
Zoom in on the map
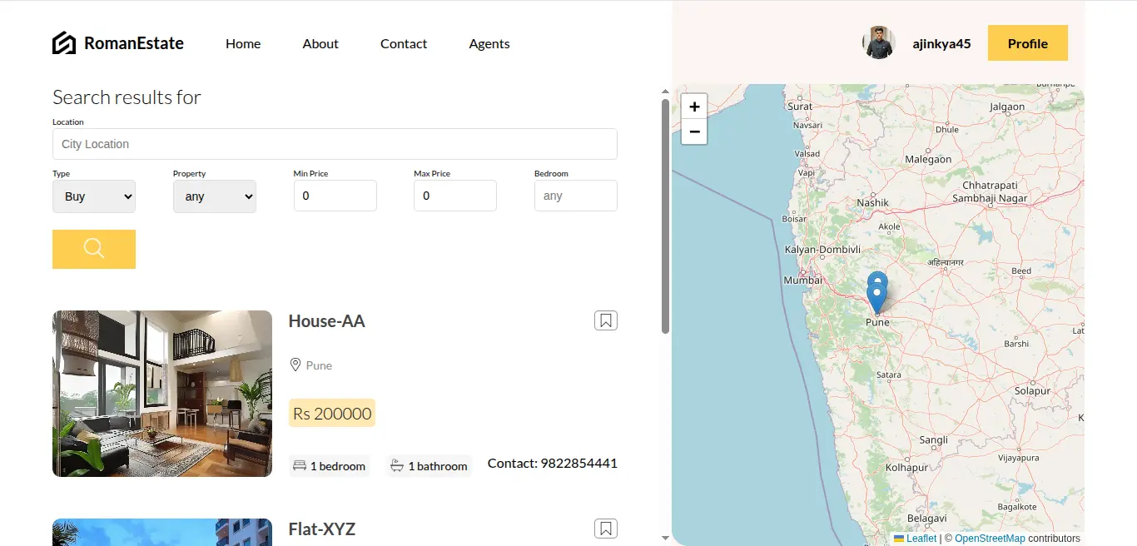(x=694, y=107)
